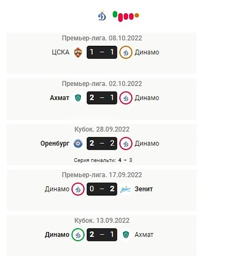252x261 pixels.
Task: Click the Orenburg club crest
Action: click(78, 144)
